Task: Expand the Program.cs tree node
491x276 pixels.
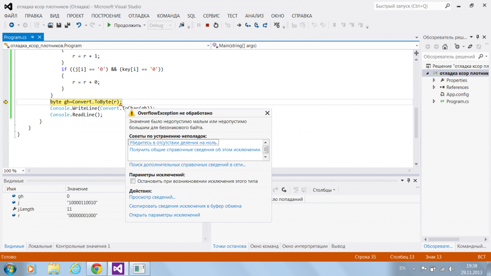Action: (x=434, y=102)
